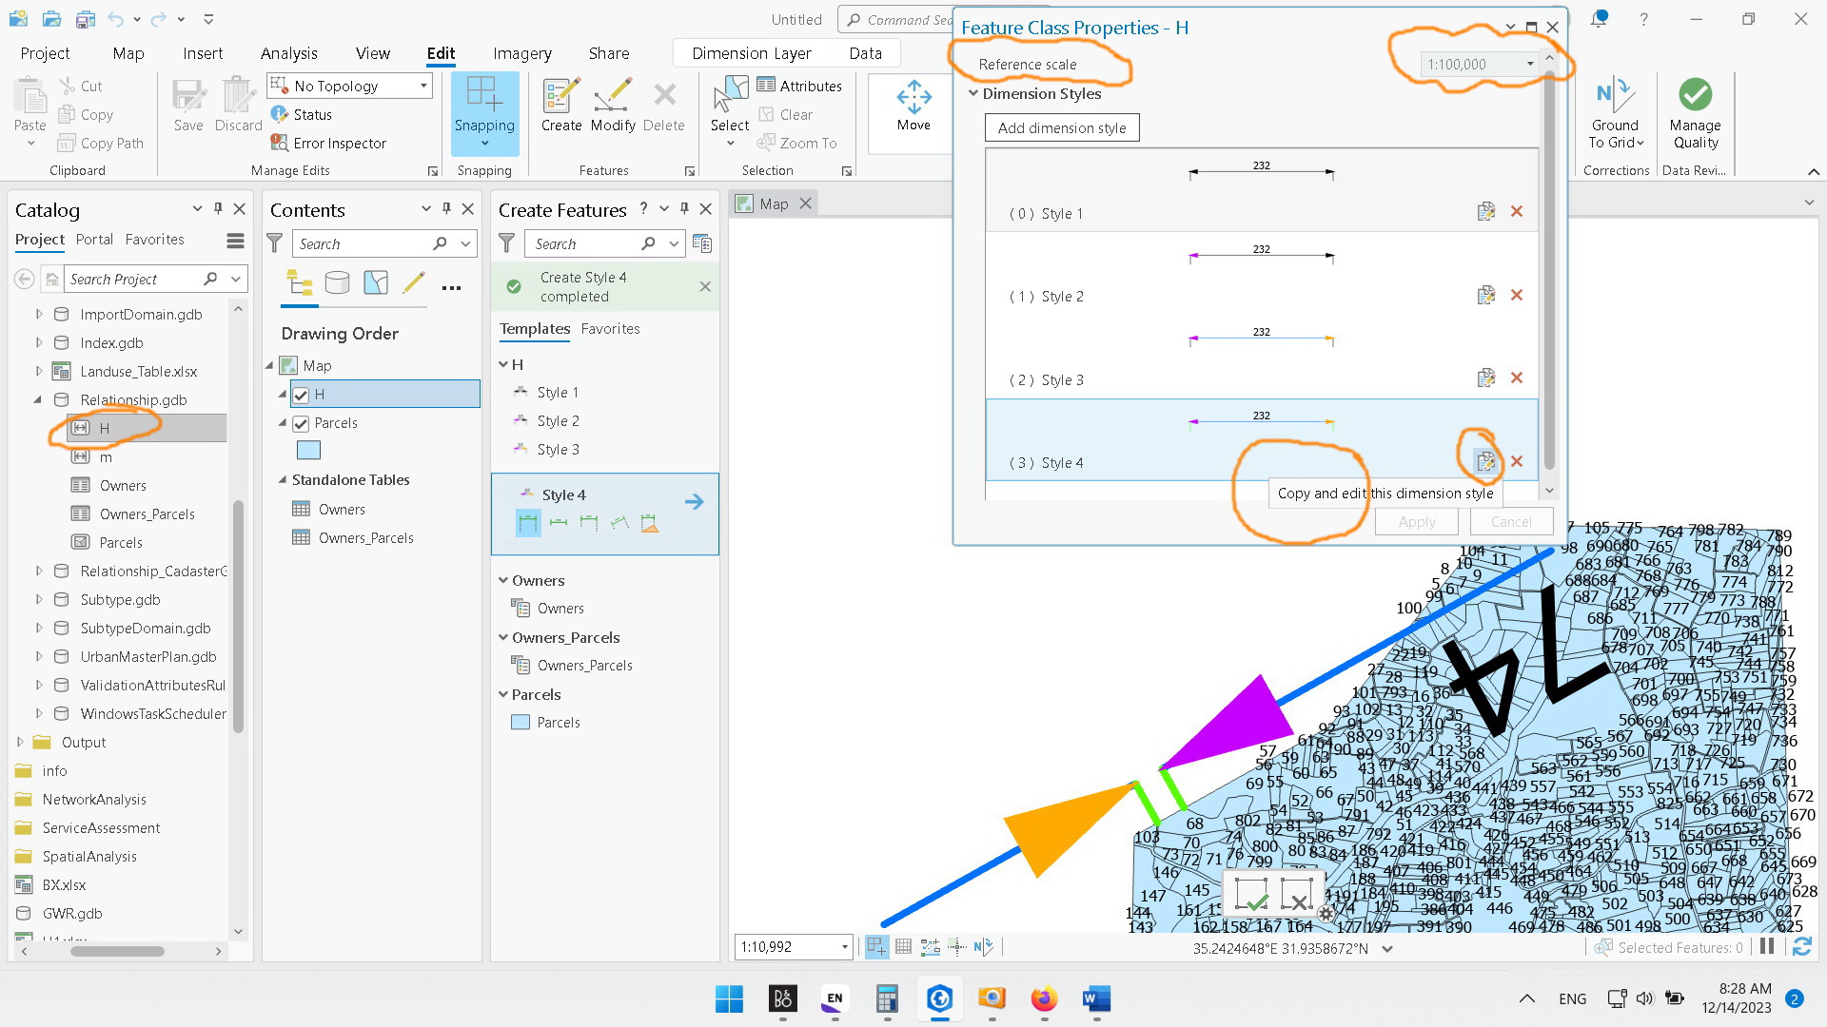Open the Favorites tab in Create Features
The width and height of the screenshot is (1827, 1027).
coord(610,328)
